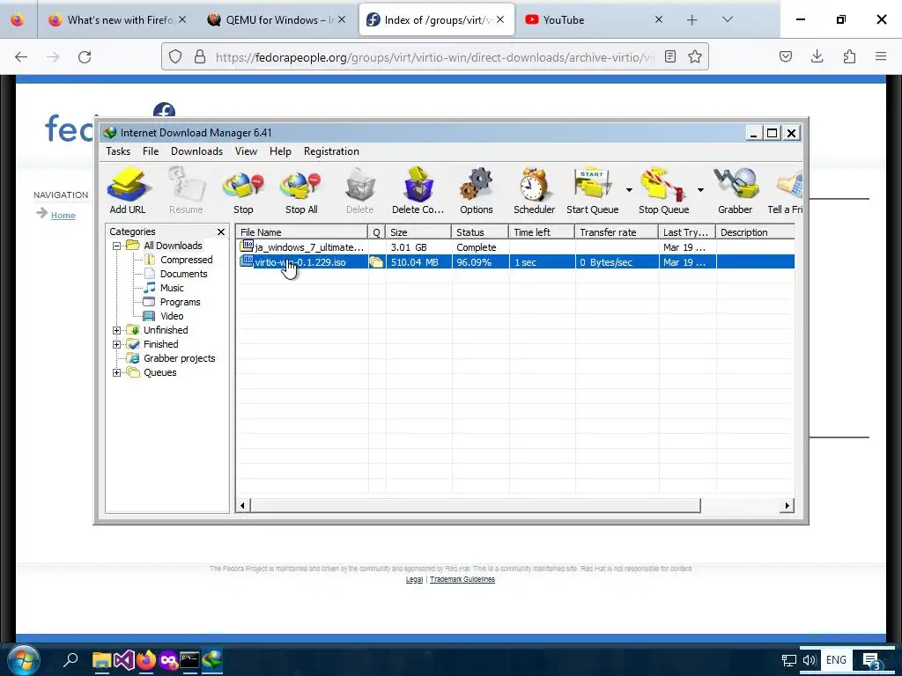
Task: Click the Add URL toolbar icon
Action: point(128,191)
